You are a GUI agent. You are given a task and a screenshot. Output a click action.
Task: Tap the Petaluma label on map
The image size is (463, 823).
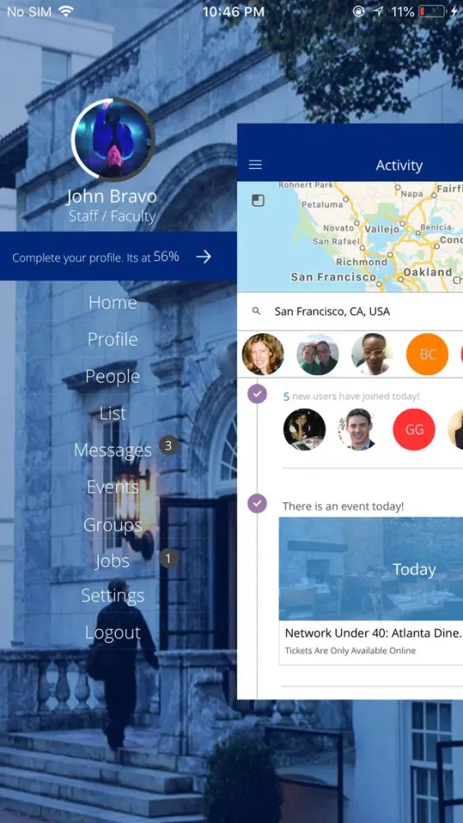click(x=322, y=205)
